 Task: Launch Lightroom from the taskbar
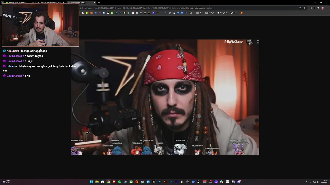coord(171,182)
